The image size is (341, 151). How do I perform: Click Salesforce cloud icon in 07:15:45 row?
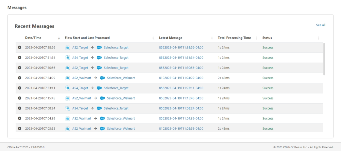click(x=102, y=98)
